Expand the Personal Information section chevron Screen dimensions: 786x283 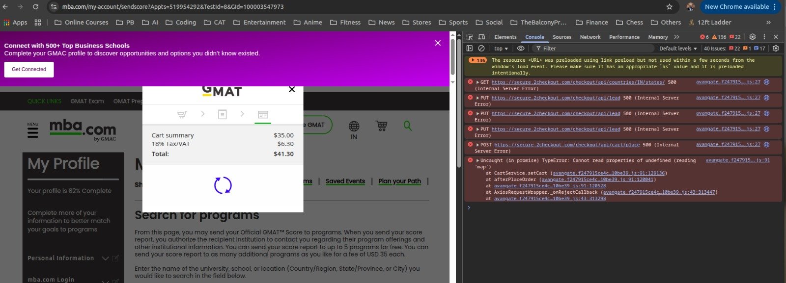click(105, 258)
